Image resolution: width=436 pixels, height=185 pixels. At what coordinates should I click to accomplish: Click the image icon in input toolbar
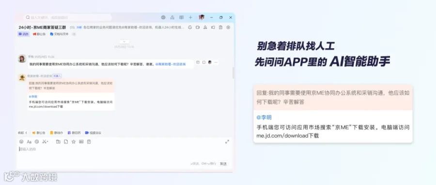click(81, 142)
